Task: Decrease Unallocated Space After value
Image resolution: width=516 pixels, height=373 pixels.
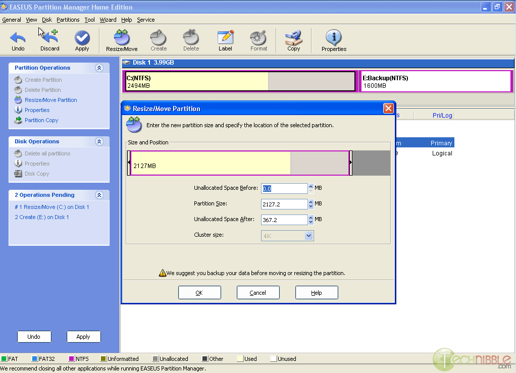Action: coord(311,223)
